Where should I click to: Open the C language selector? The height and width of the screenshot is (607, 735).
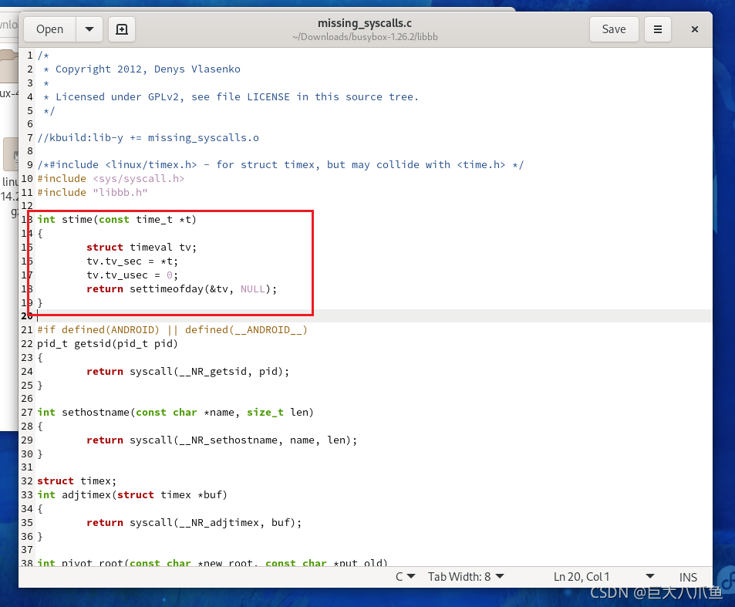pos(405,576)
